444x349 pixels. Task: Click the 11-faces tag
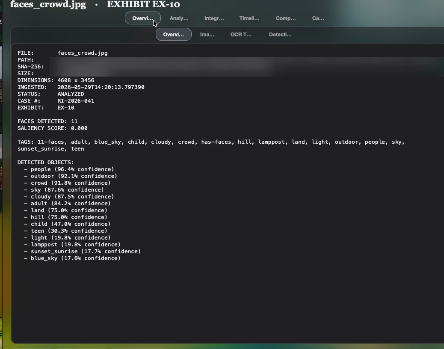pyautogui.click(x=50, y=142)
